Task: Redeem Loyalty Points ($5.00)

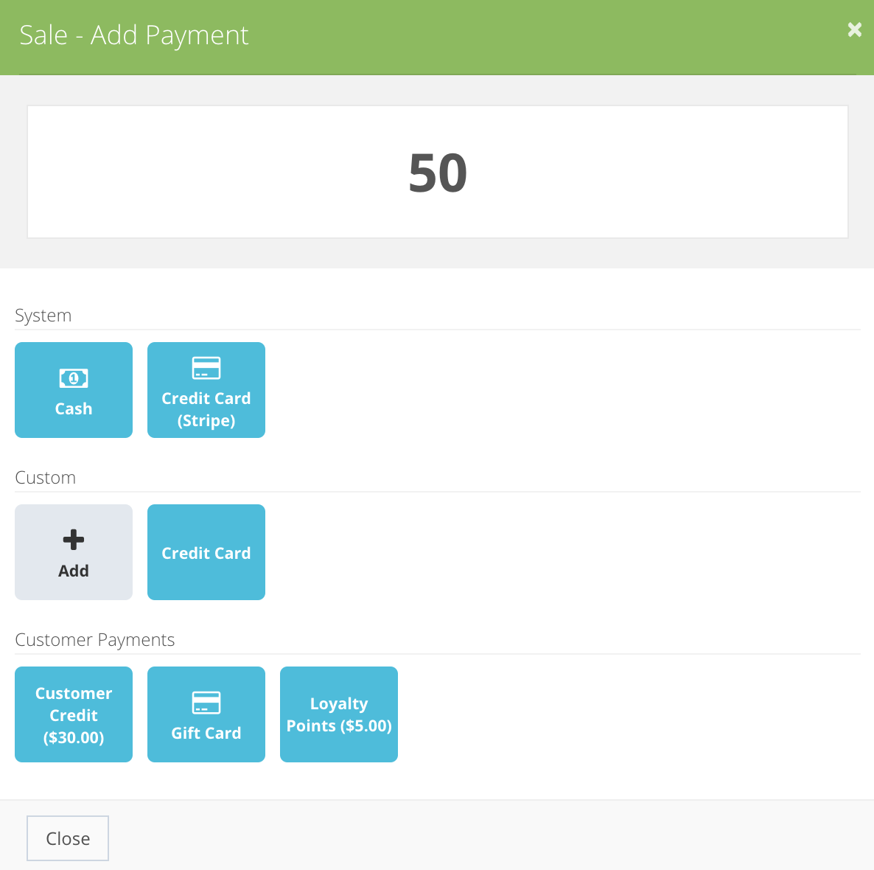Action: tap(339, 714)
